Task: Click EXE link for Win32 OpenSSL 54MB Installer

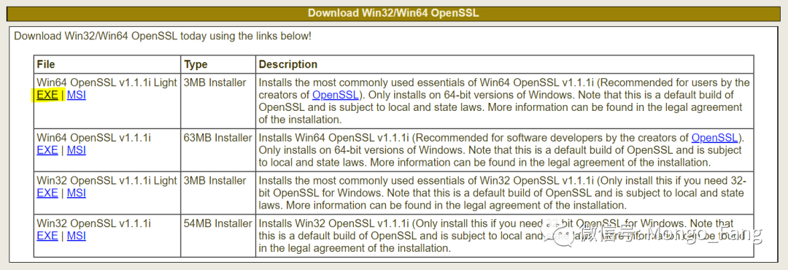Action: pos(47,236)
